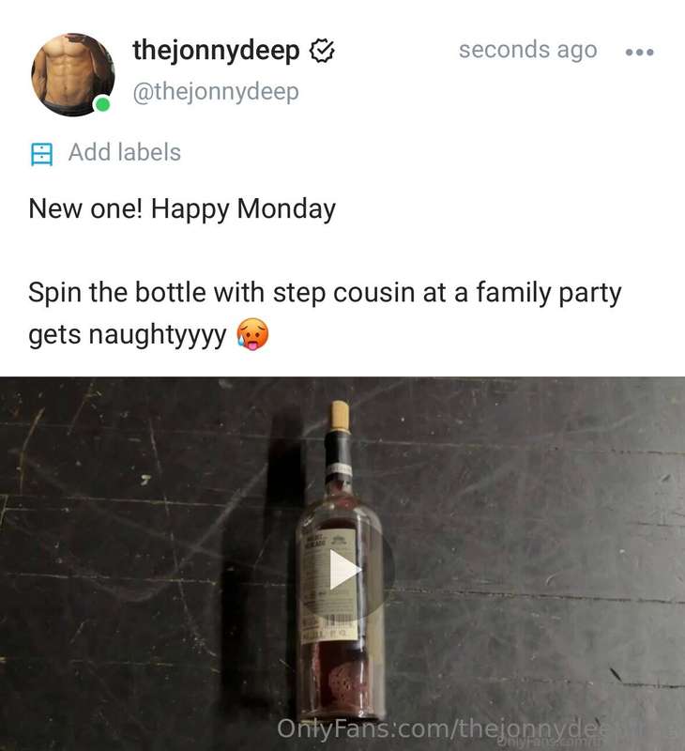
Task: Click the Spin the bottle caption line
Action: (x=325, y=293)
